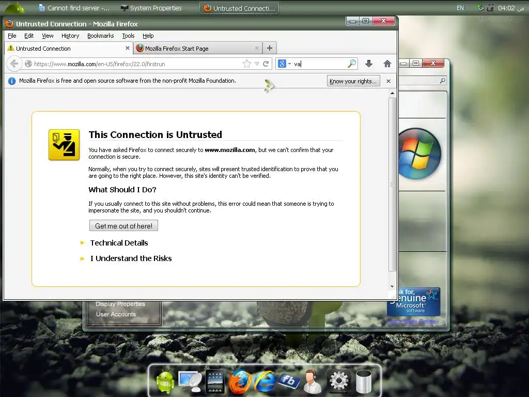Launch Firefox from the dock
This screenshot has width=529, height=397.
[240, 381]
